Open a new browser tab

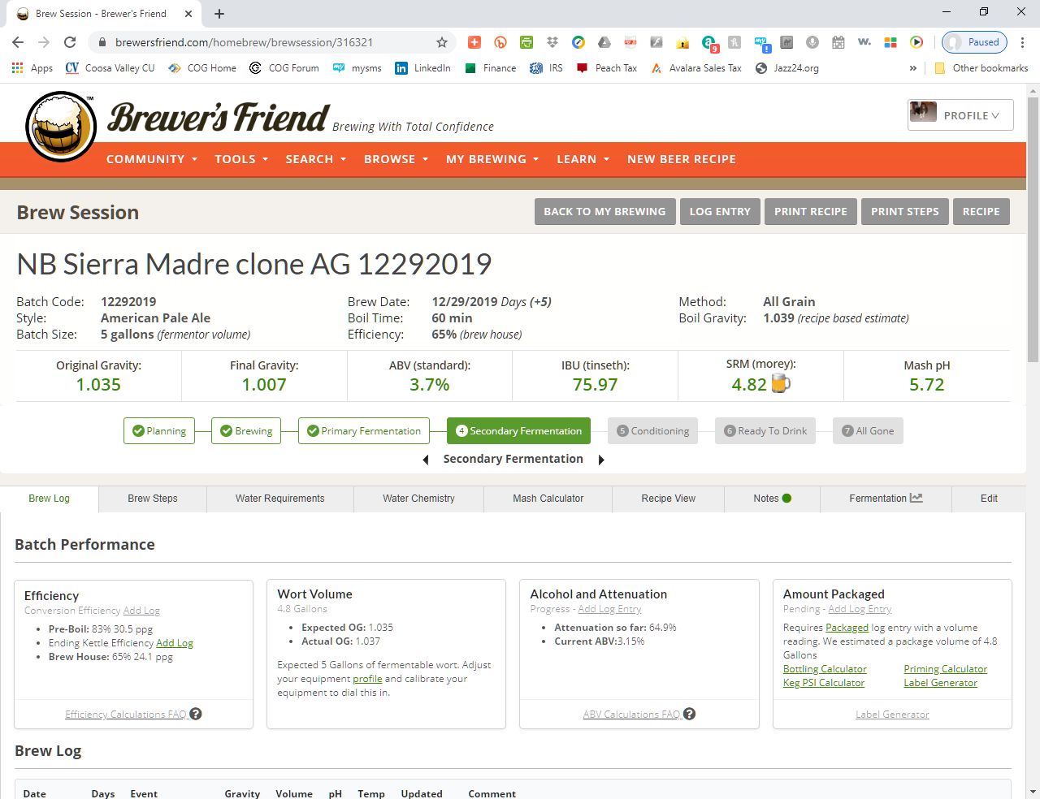coord(219,14)
